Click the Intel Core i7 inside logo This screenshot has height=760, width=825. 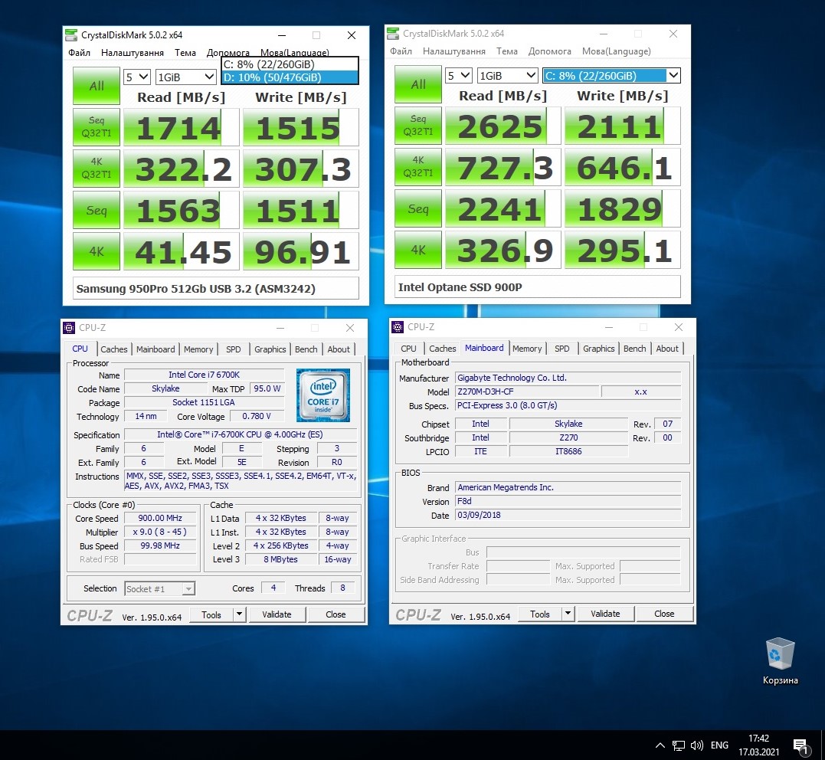[323, 395]
